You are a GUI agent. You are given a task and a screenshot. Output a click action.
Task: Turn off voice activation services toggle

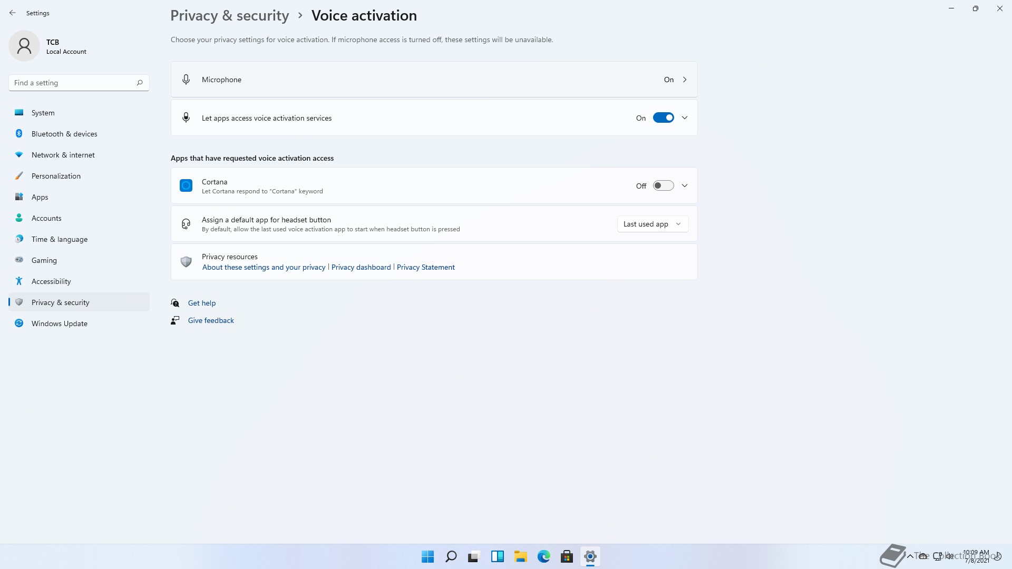pos(663,118)
